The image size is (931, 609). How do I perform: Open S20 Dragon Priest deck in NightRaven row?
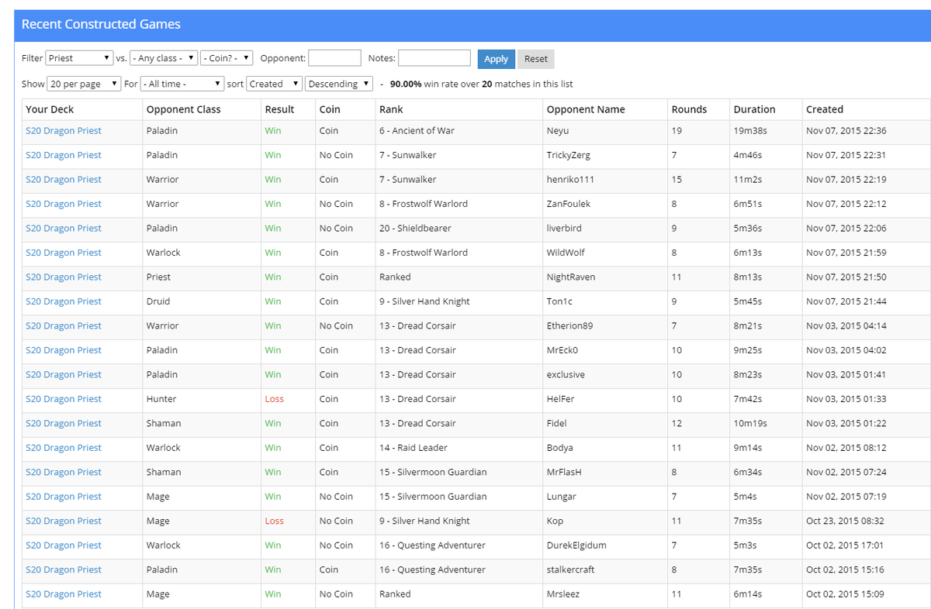coord(64,277)
